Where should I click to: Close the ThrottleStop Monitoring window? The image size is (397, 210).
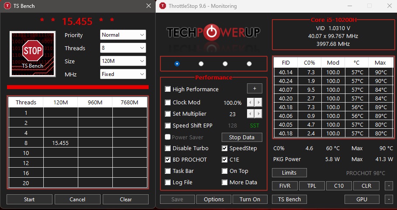390,6
